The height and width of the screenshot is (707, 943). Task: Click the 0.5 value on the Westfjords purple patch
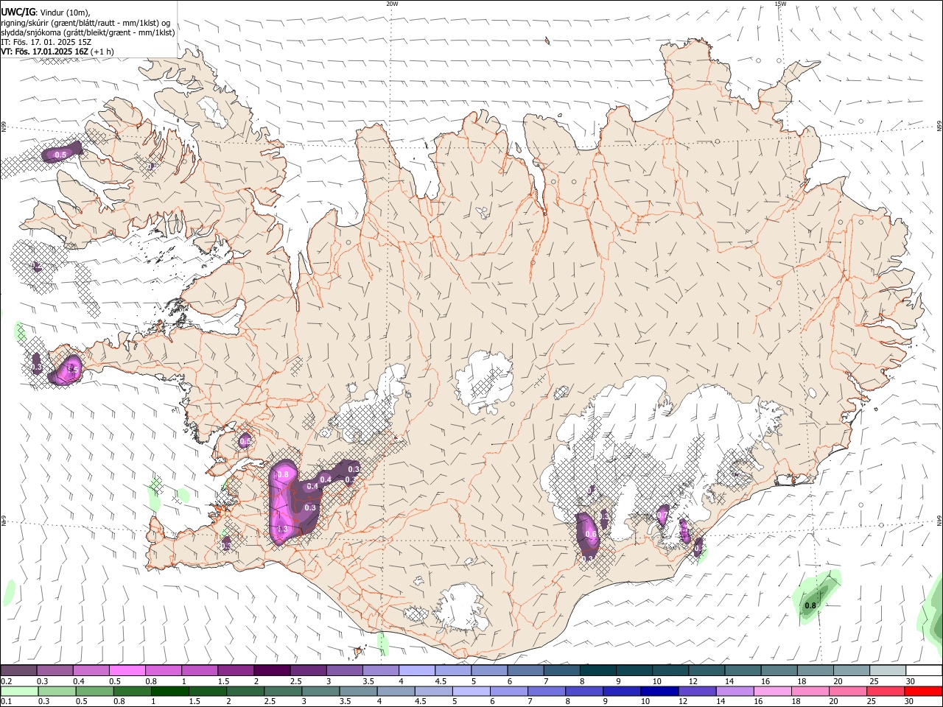[60, 155]
